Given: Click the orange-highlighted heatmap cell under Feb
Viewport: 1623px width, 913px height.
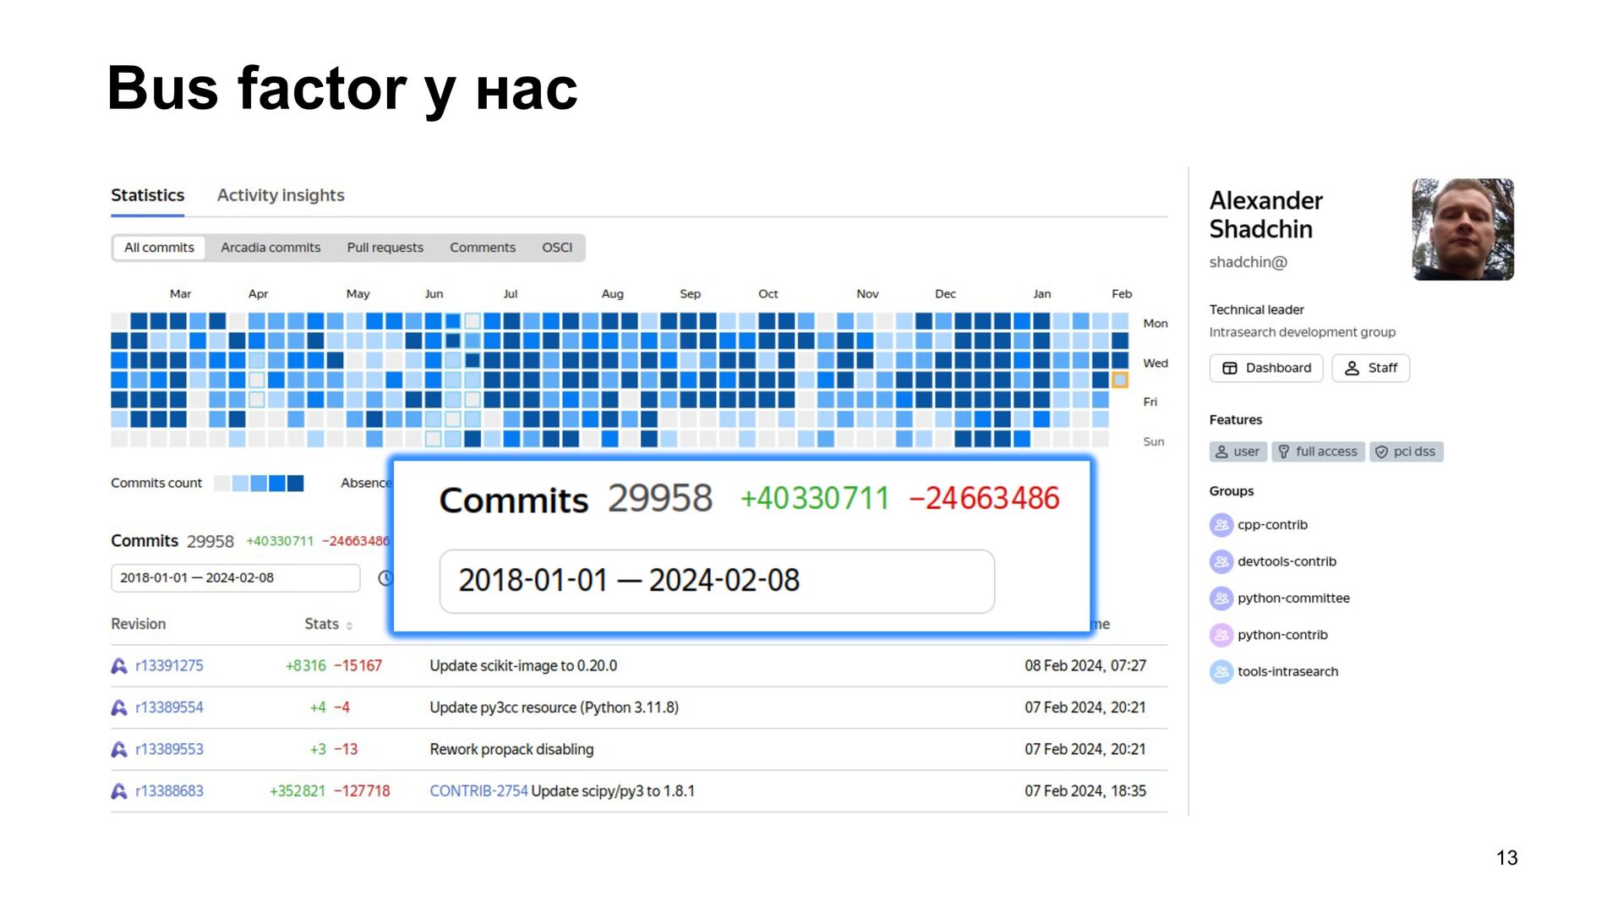Looking at the screenshot, I should pos(1120,380).
